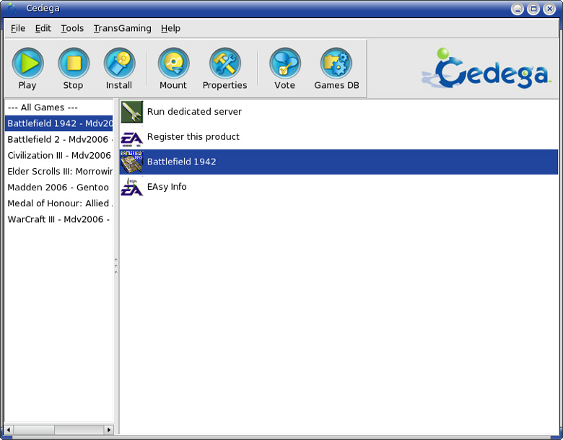This screenshot has width=563, height=440.
Task: Select Civilization III - Mdv2006 entry
Action: coord(59,155)
